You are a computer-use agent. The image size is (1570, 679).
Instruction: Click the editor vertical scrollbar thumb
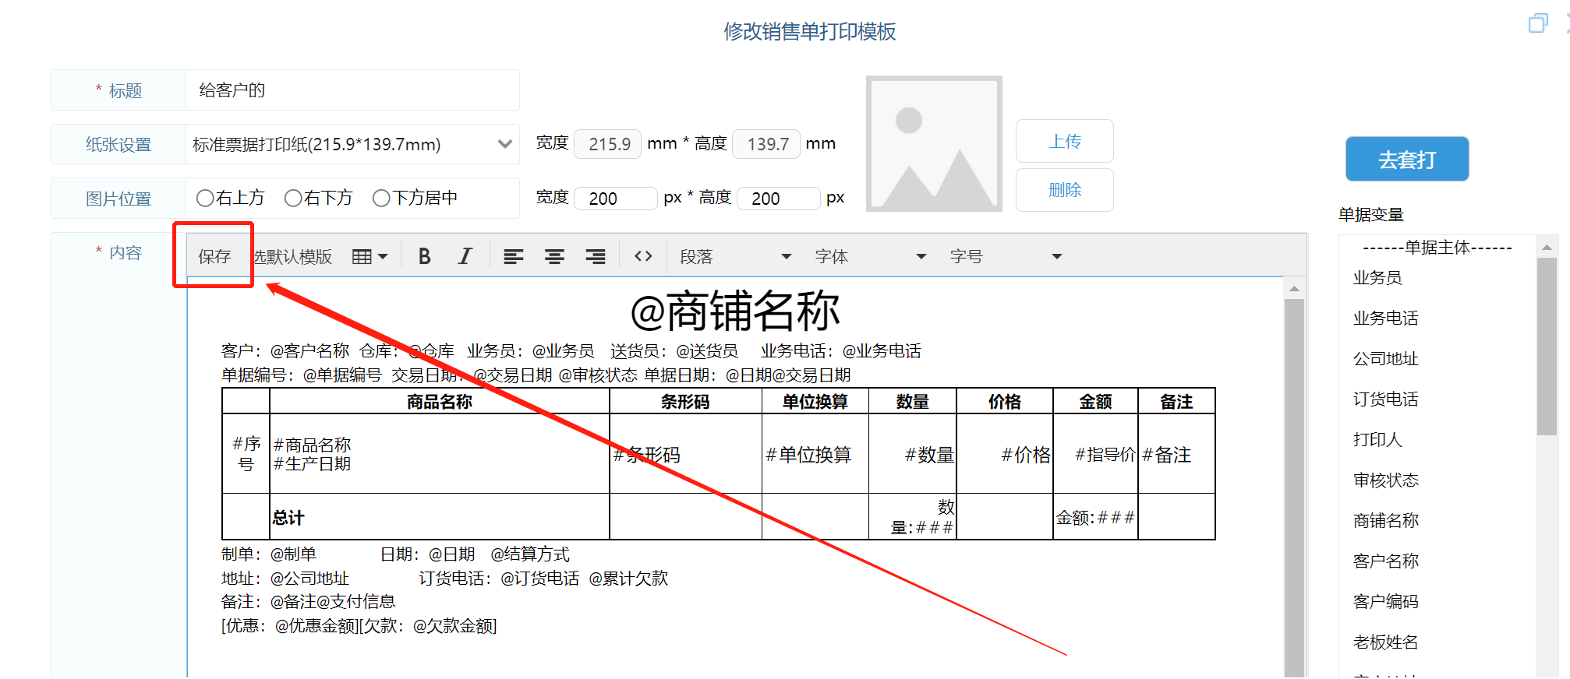(x=1294, y=489)
